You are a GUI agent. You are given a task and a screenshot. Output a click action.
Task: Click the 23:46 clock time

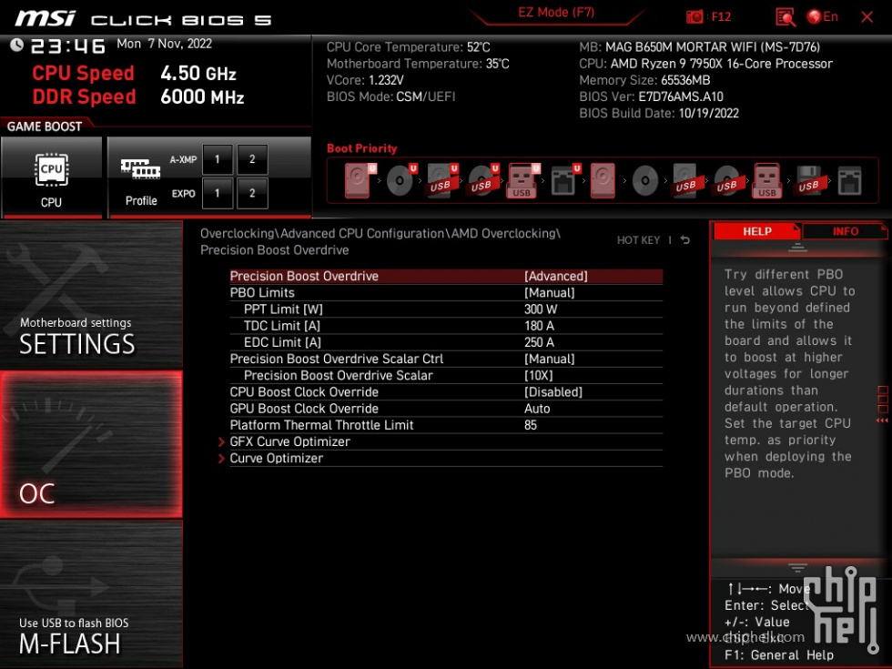coord(67,46)
